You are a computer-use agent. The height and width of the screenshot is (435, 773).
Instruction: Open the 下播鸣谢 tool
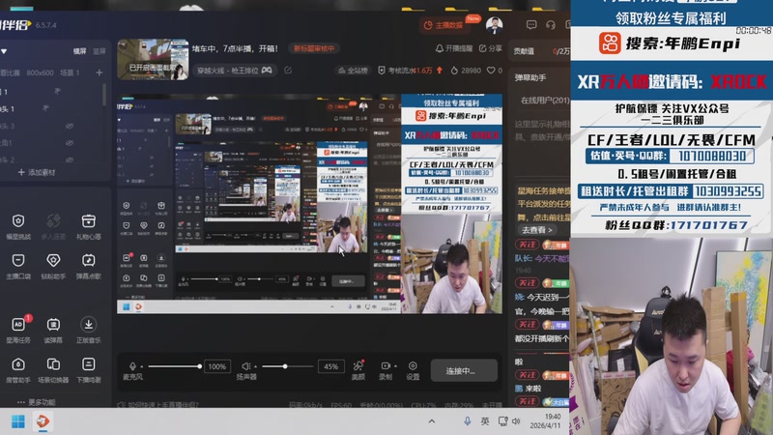click(x=89, y=370)
